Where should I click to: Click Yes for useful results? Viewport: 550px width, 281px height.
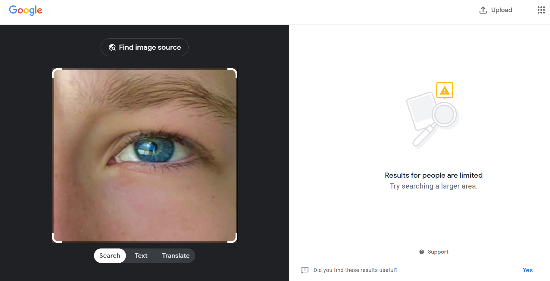tap(527, 270)
